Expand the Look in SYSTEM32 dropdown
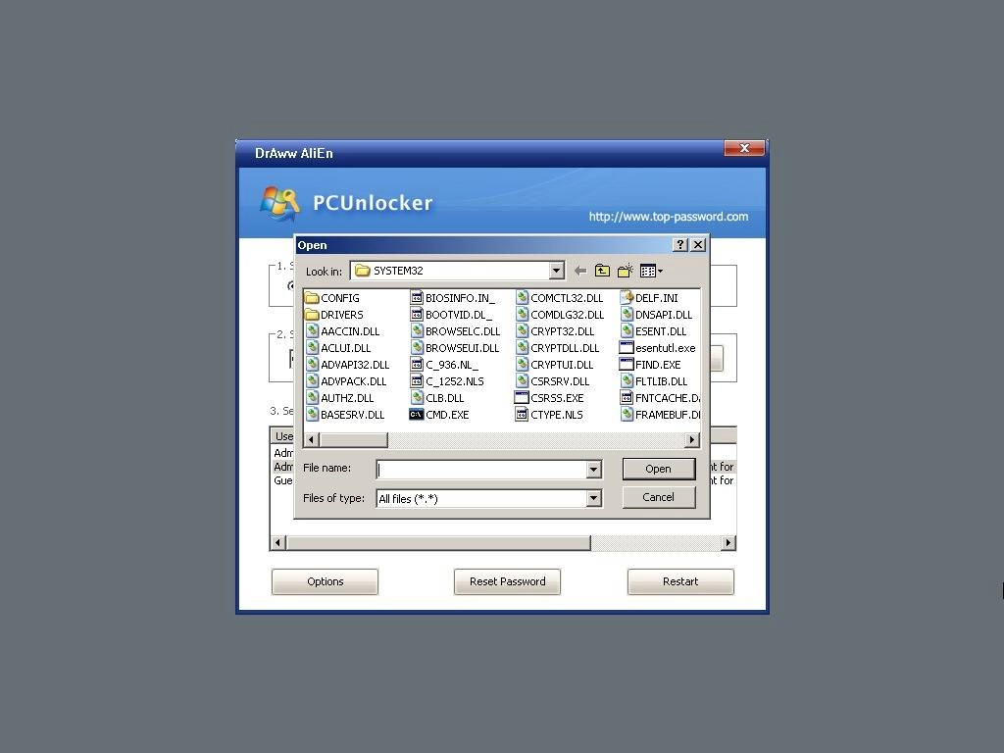 tap(557, 271)
